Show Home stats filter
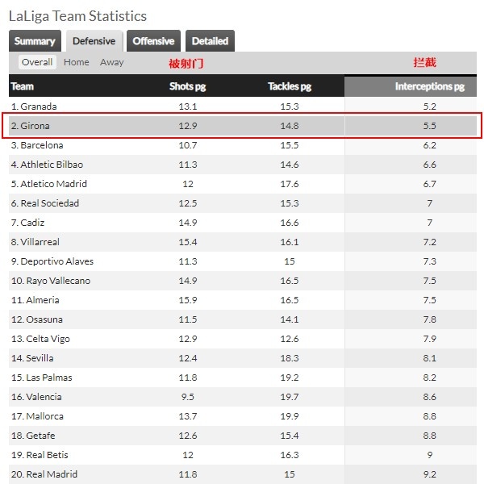 point(77,62)
